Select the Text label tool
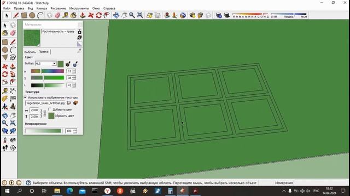This screenshot has height=196, width=350. point(13,99)
